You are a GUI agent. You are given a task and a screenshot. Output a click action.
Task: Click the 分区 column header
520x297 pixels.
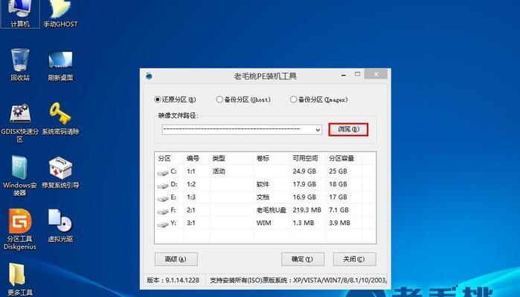[169, 158]
